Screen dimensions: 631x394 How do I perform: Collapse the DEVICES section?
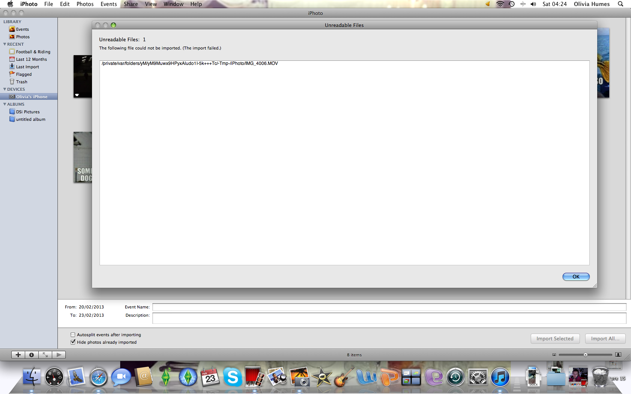coord(5,89)
